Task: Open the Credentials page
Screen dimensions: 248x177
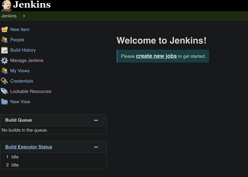Action: point(22,81)
